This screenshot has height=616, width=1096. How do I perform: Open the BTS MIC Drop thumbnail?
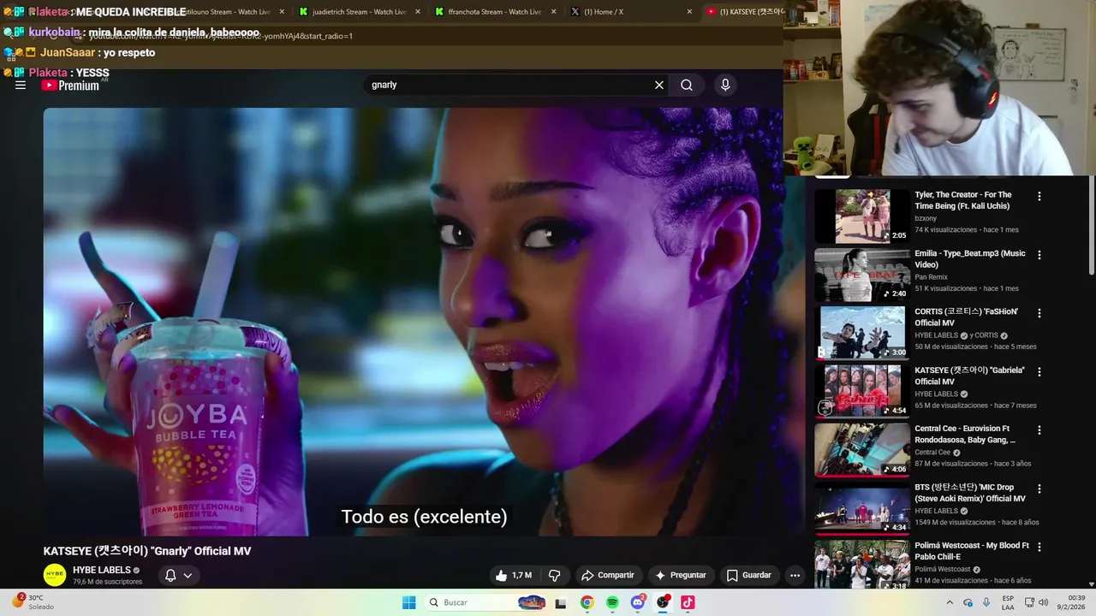(862, 507)
